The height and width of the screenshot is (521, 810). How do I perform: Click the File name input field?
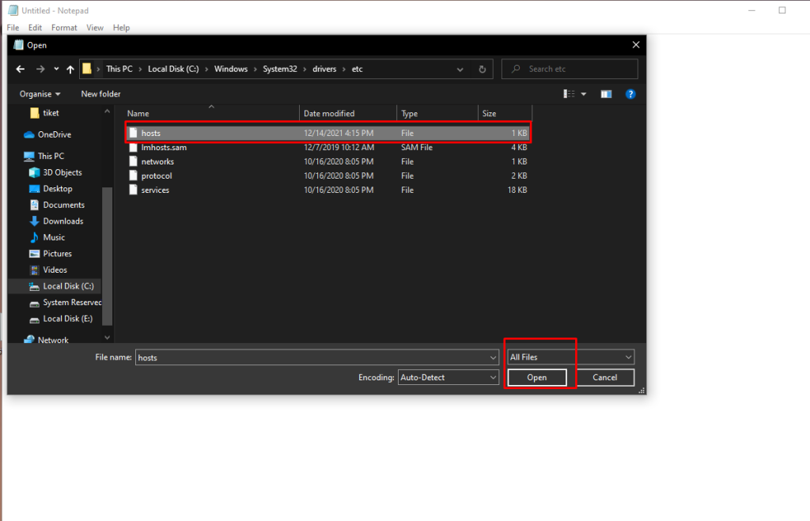[x=312, y=357]
